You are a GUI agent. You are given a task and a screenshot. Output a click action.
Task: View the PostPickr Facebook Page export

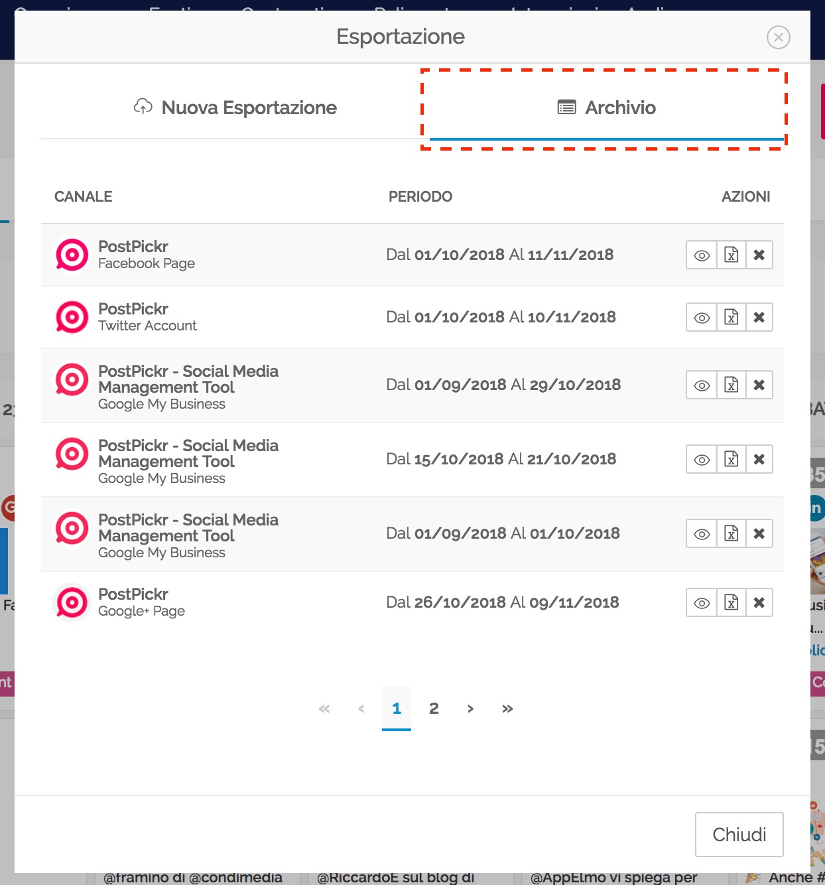click(x=702, y=255)
